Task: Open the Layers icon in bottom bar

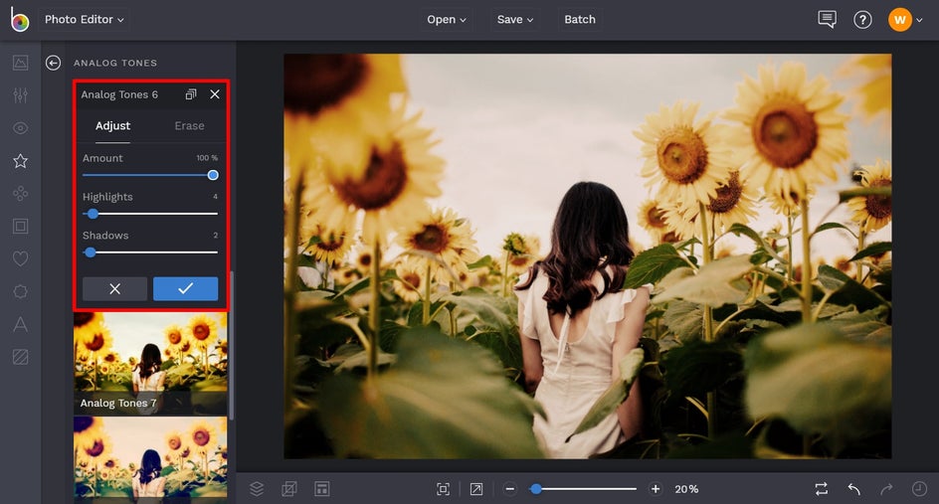Action: click(257, 489)
